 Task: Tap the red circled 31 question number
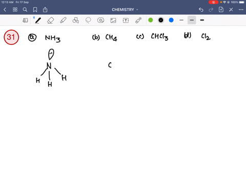point(11,37)
